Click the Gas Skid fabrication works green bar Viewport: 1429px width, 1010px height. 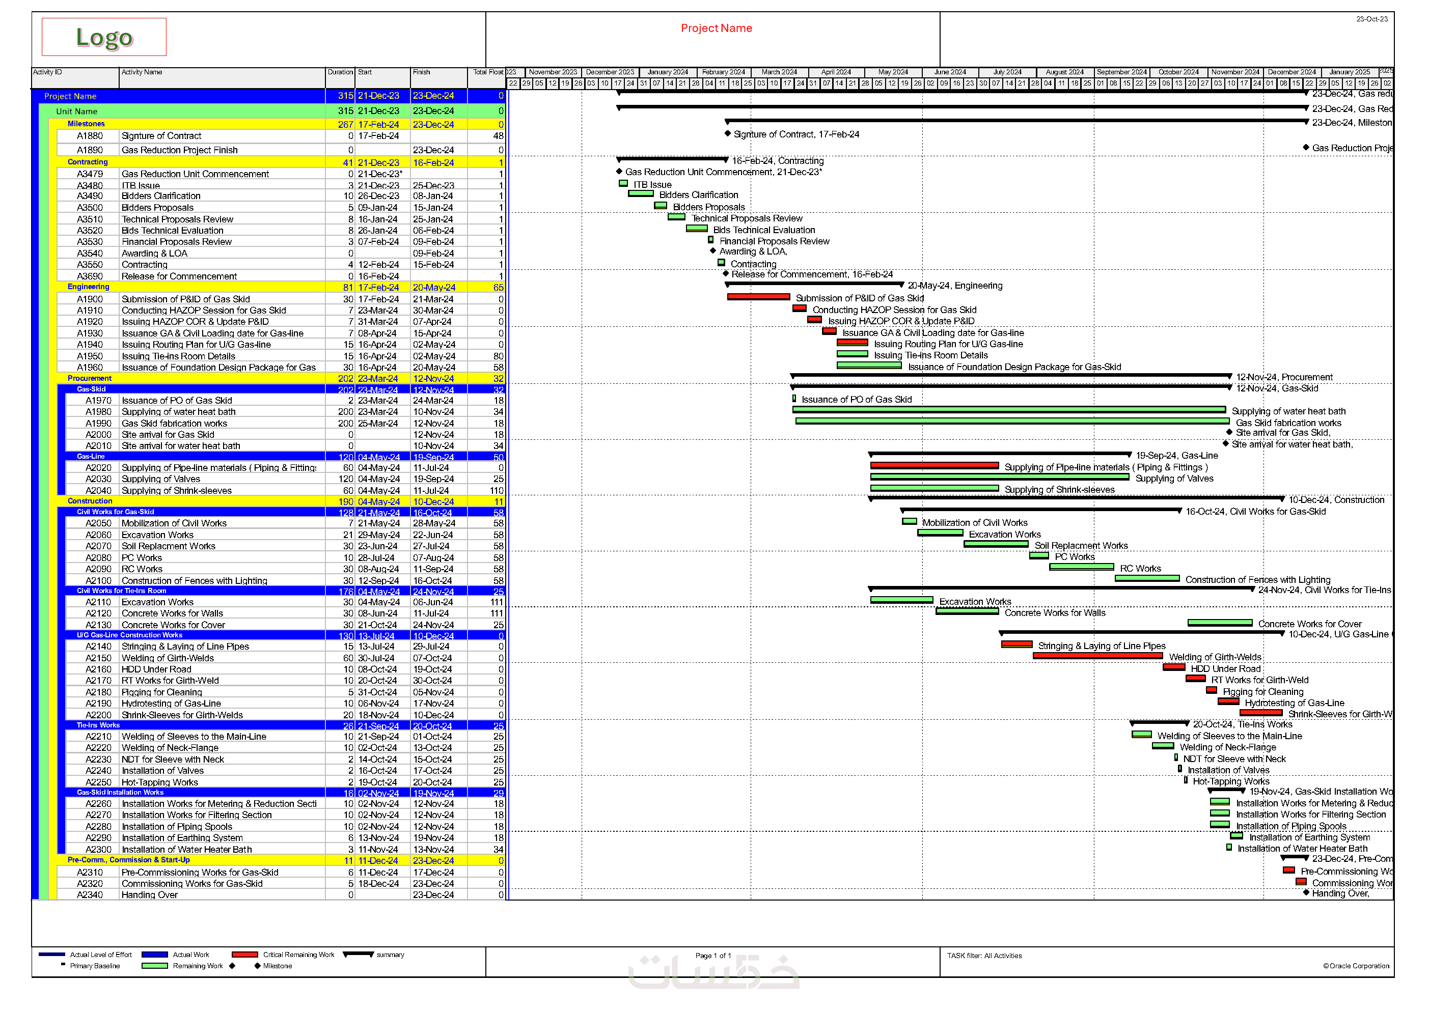(1012, 422)
